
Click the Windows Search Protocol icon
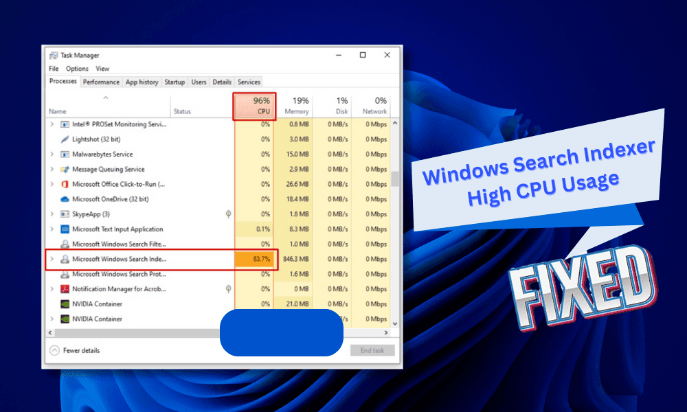tap(65, 274)
